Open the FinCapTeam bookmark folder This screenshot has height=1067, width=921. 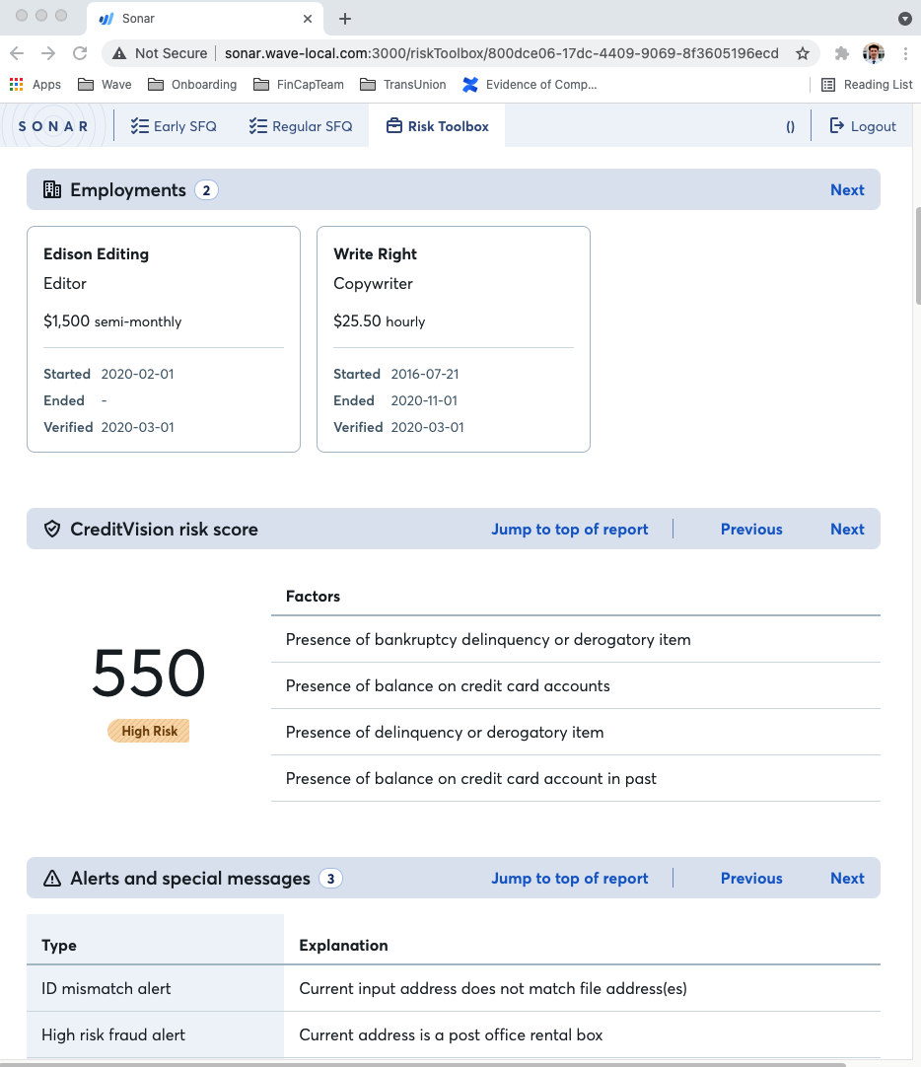[299, 85]
